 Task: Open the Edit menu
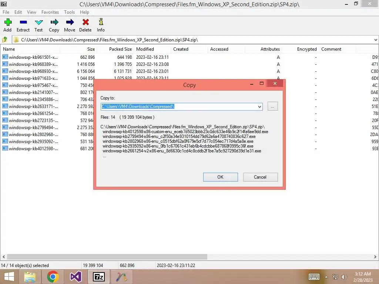coord(18,12)
